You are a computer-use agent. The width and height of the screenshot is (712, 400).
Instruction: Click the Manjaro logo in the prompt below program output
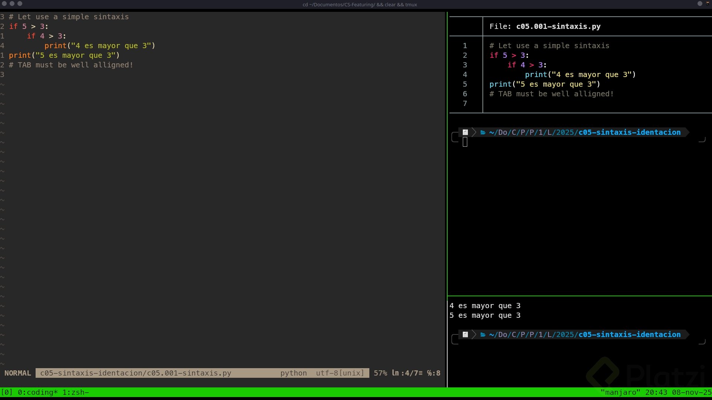pyautogui.click(x=465, y=335)
